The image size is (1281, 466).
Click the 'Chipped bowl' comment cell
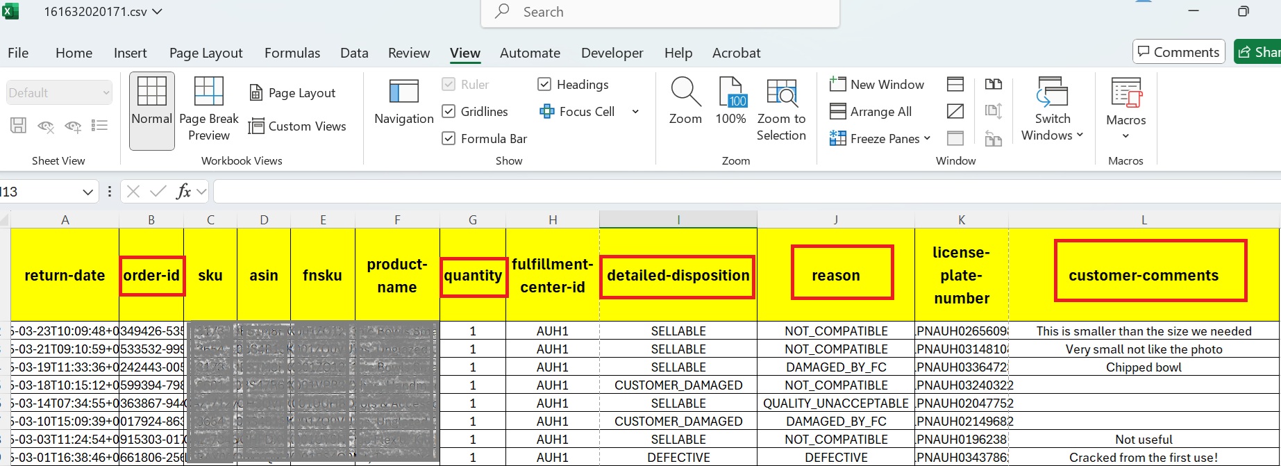(1144, 367)
